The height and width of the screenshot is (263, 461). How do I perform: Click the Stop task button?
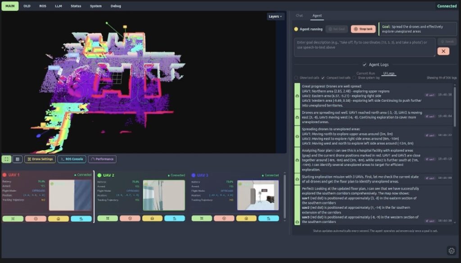point(363,29)
